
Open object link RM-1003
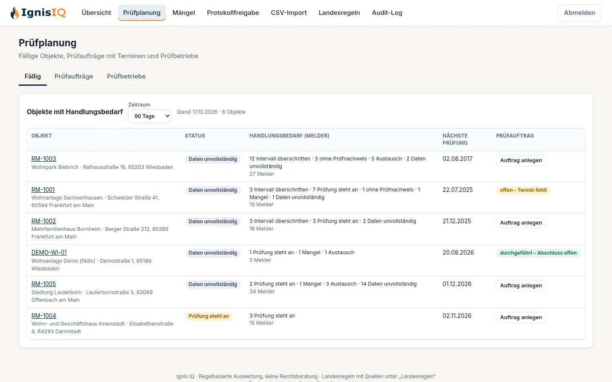tap(44, 159)
